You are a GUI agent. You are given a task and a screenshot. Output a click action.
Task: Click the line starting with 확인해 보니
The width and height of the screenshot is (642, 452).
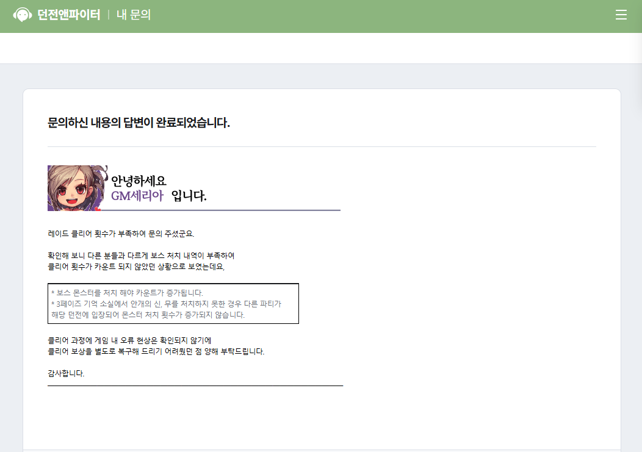coord(141,256)
